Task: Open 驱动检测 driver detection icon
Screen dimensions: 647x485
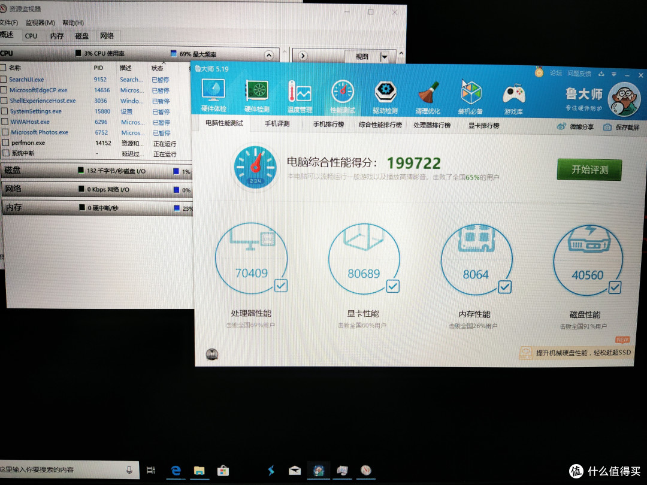Action: pos(385,97)
